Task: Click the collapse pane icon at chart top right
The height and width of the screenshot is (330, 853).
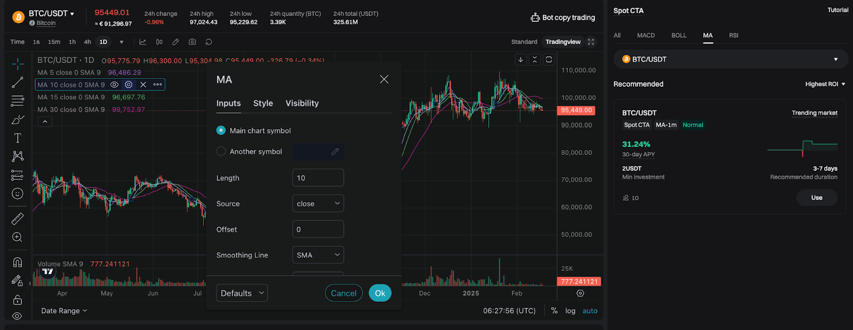Action: [x=535, y=60]
